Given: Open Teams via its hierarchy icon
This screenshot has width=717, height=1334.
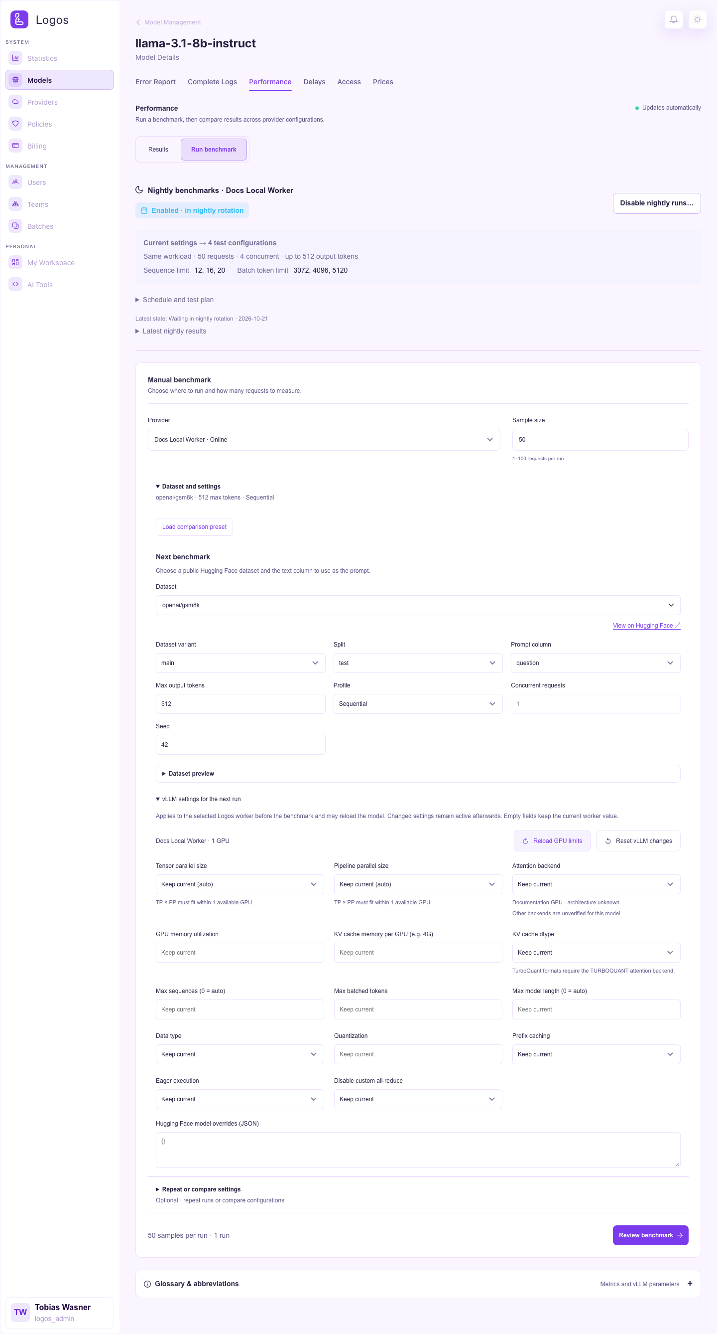Looking at the screenshot, I should (x=15, y=204).
